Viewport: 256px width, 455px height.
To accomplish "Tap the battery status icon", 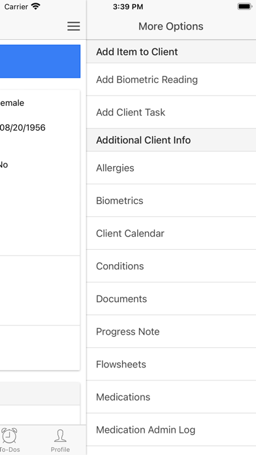I will 244,7.
